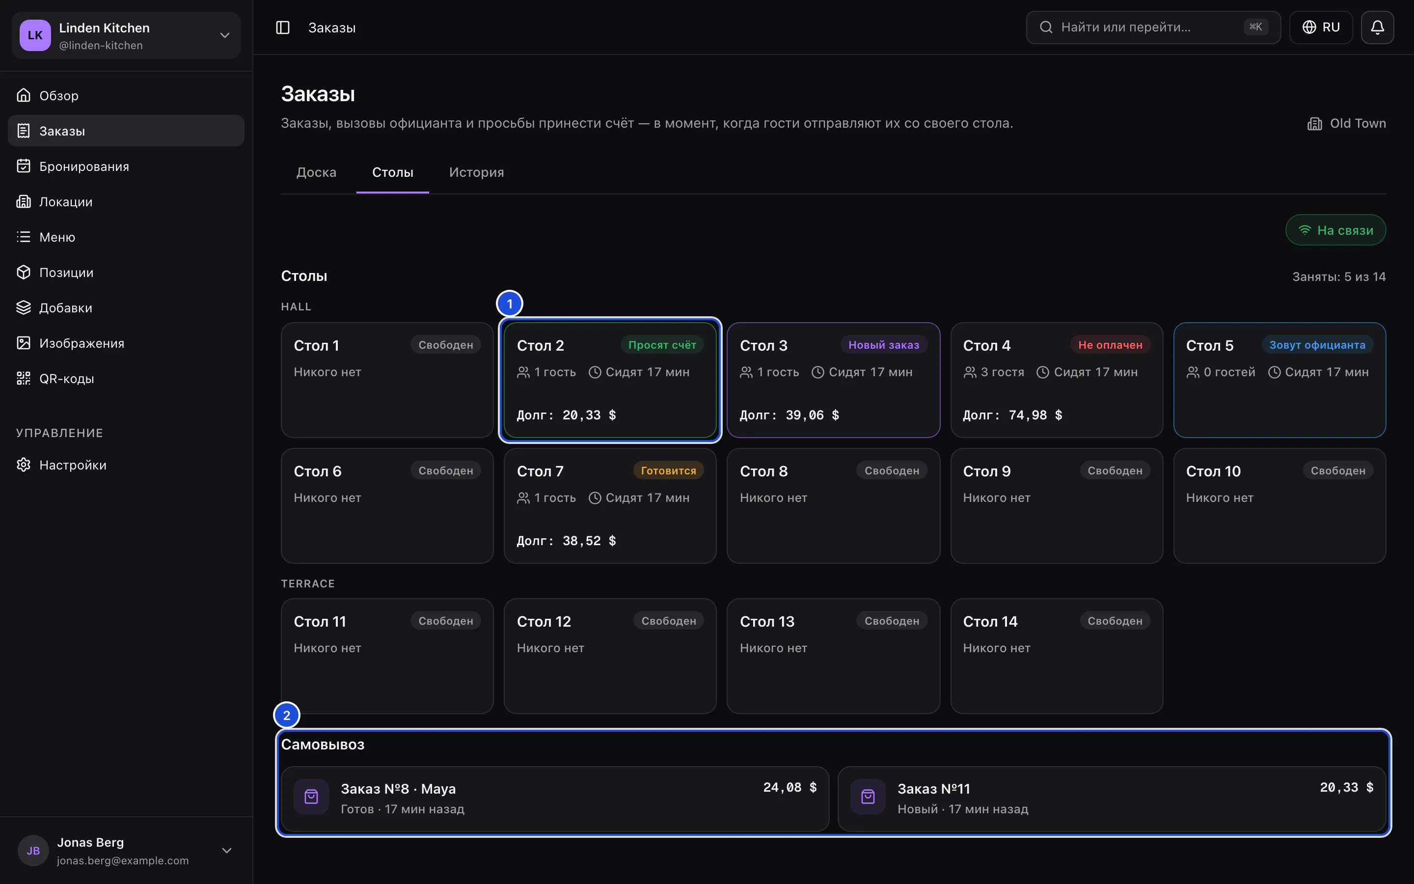Screen dimensions: 1414x884
Task: Open the Стол 7 card
Action: [x=610, y=506]
